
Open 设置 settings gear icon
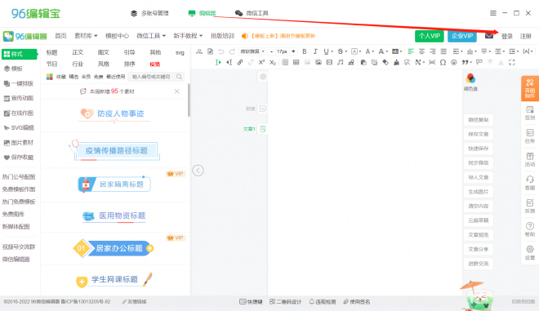pos(530,253)
